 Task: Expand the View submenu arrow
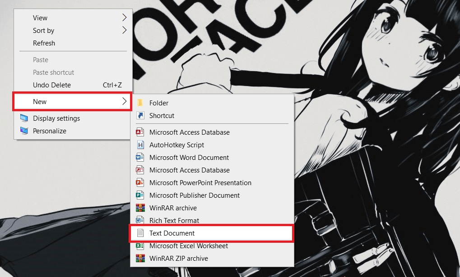click(x=124, y=18)
